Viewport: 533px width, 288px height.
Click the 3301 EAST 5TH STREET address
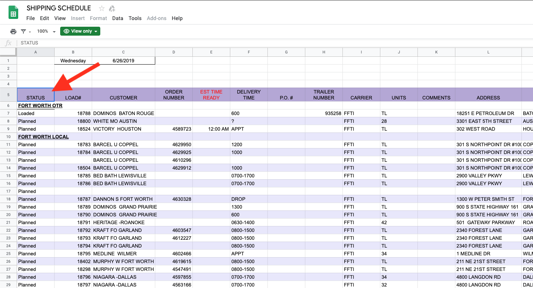pos(488,121)
